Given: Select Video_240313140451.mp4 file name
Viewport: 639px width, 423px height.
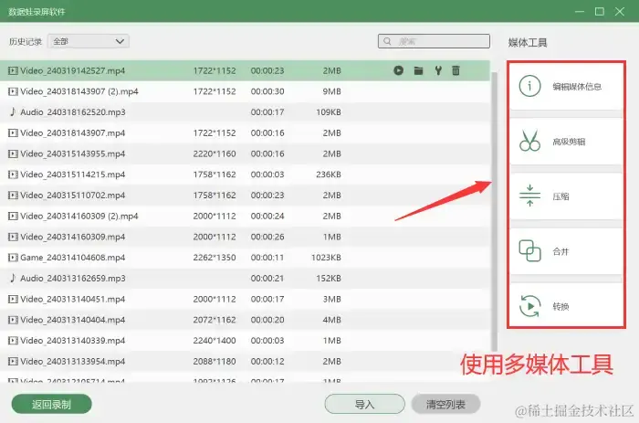Looking at the screenshot, I should pos(72,299).
